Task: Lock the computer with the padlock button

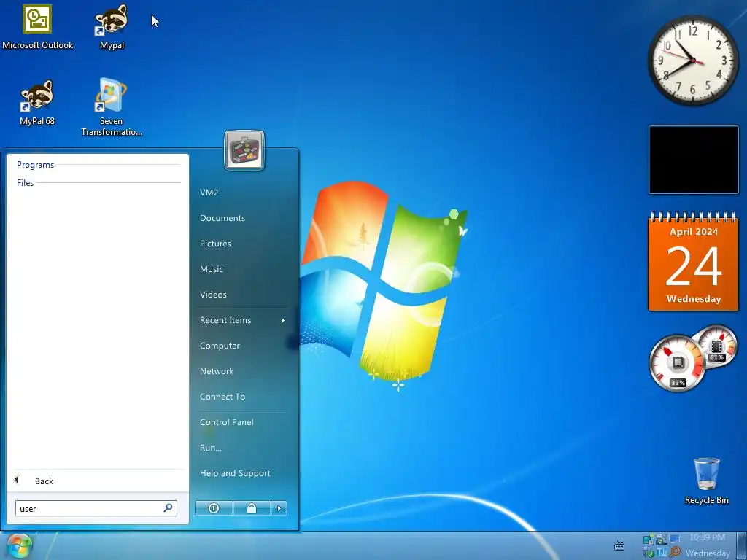Action: 252,508
